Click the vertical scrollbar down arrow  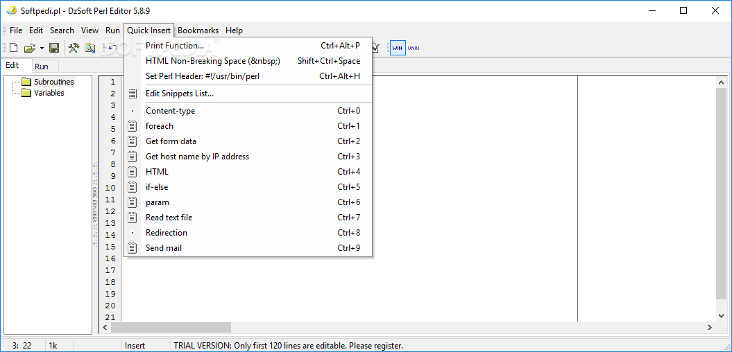coord(722,316)
